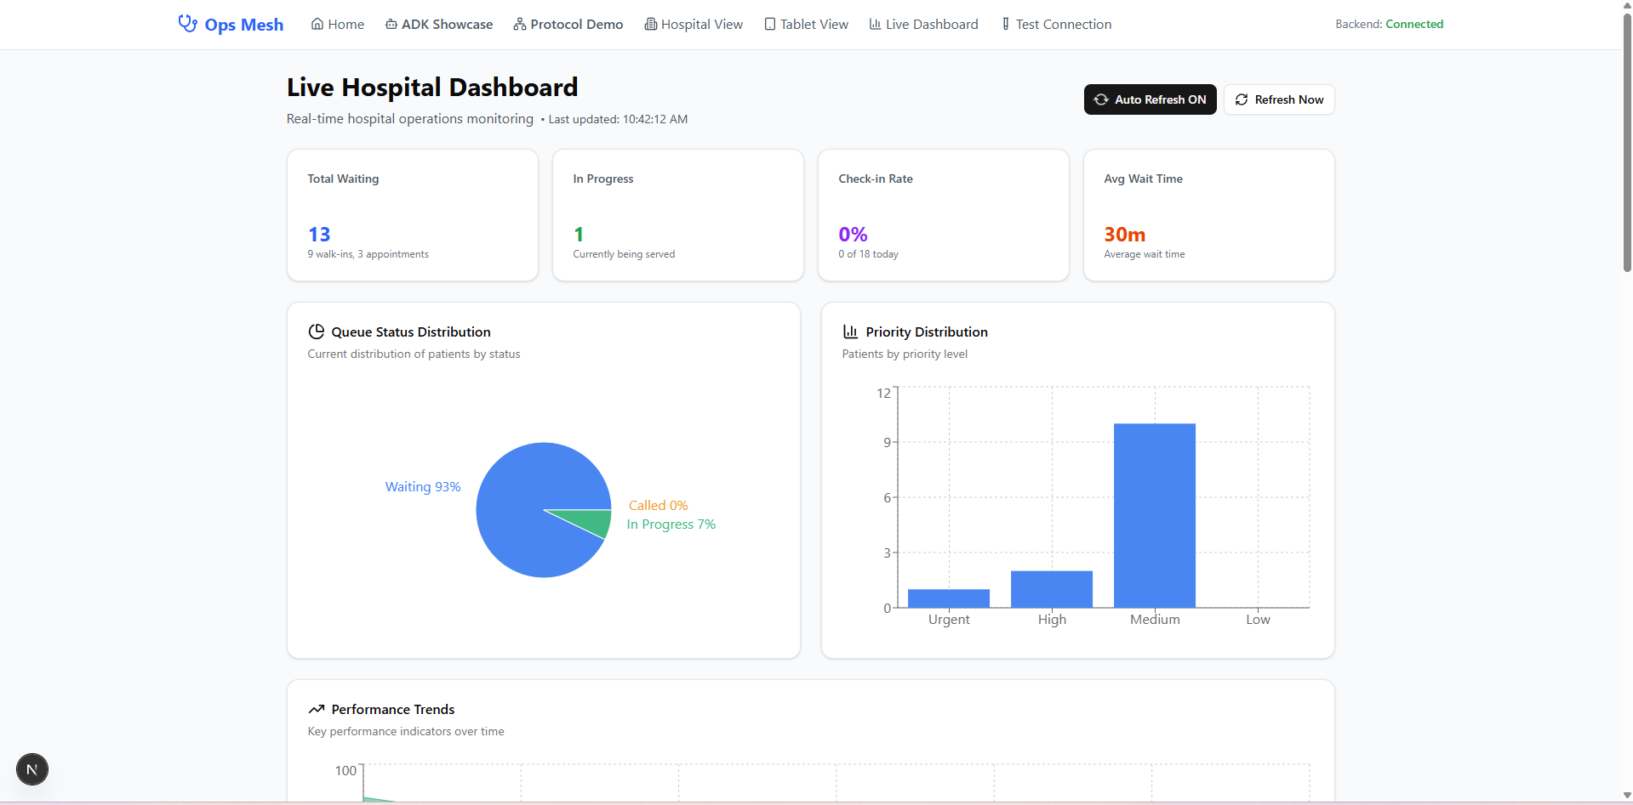Click the "Low" axis label

point(1258,620)
